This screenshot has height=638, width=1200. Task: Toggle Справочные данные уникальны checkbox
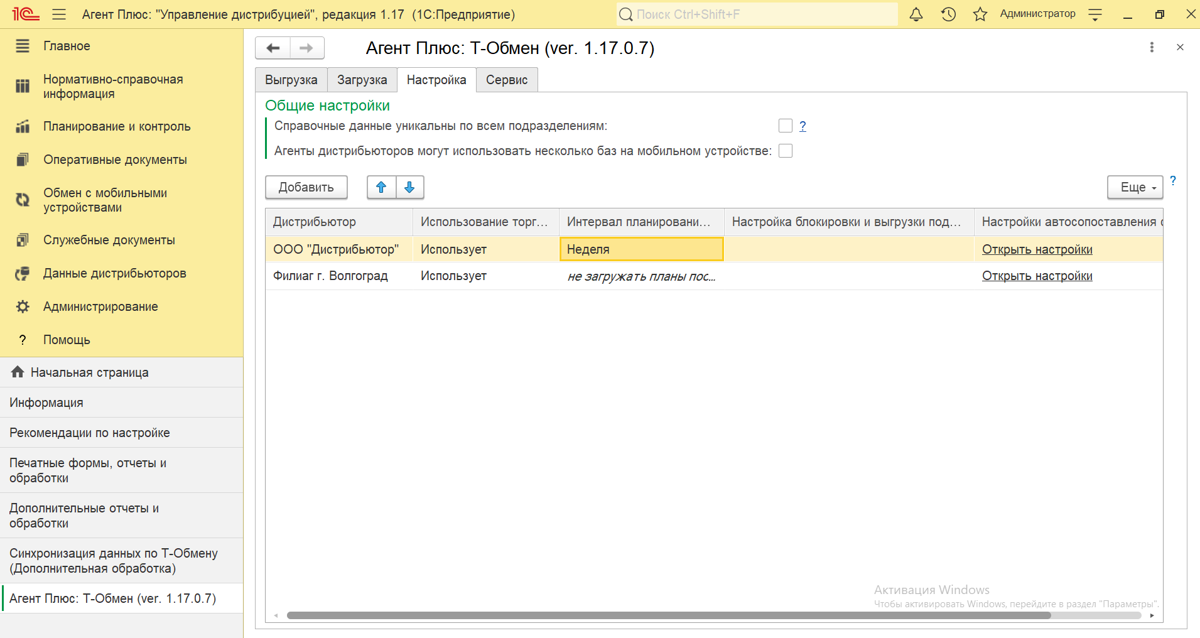786,126
